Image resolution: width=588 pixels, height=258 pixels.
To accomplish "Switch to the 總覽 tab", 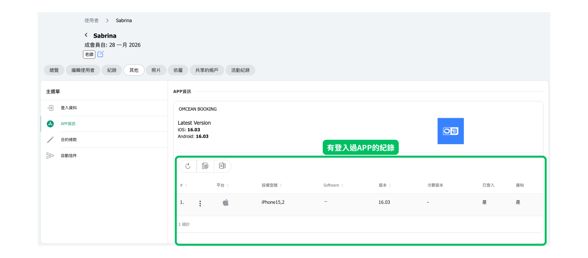I will (x=54, y=70).
